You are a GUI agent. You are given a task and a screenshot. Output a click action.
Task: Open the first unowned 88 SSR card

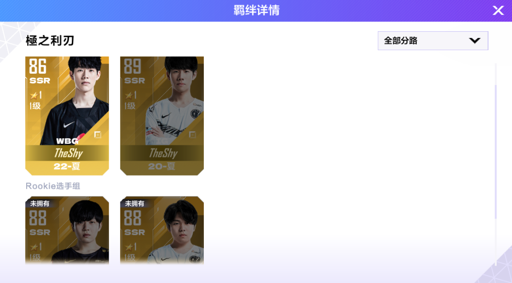click(67, 230)
